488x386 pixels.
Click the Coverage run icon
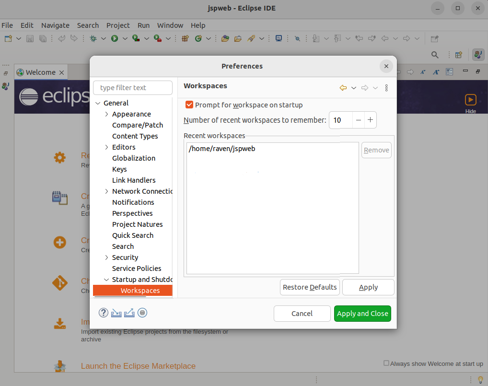pyautogui.click(x=136, y=38)
